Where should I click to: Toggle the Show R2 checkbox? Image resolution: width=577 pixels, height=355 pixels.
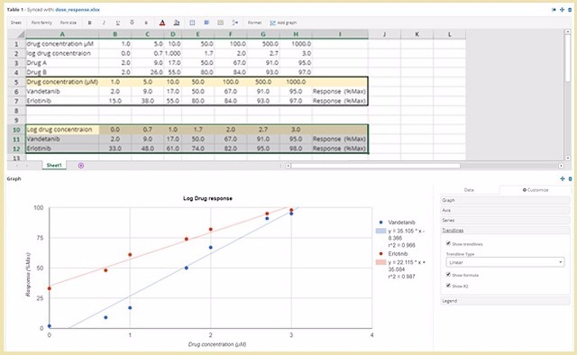448,285
